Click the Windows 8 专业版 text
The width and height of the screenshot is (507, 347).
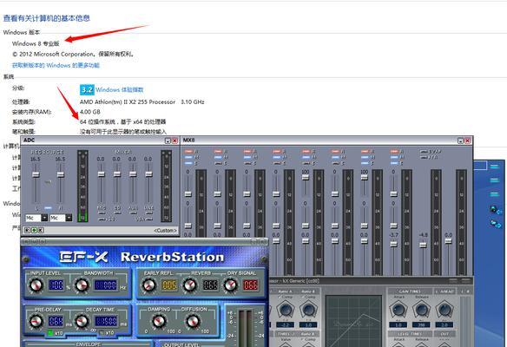pyautogui.click(x=36, y=43)
